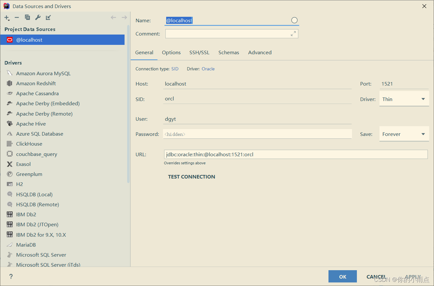Open the Advanced tab
Screen dimensions: 434x286
click(x=260, y=52)
